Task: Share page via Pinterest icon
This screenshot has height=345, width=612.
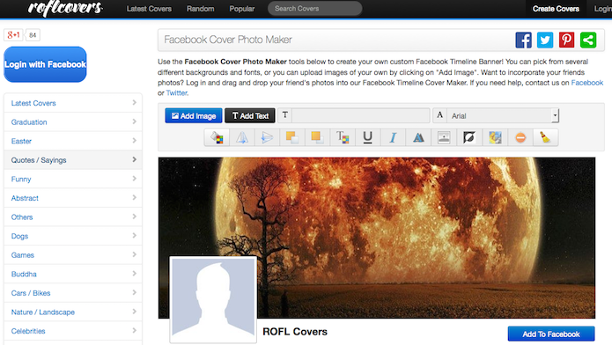Action: [566, 40]
